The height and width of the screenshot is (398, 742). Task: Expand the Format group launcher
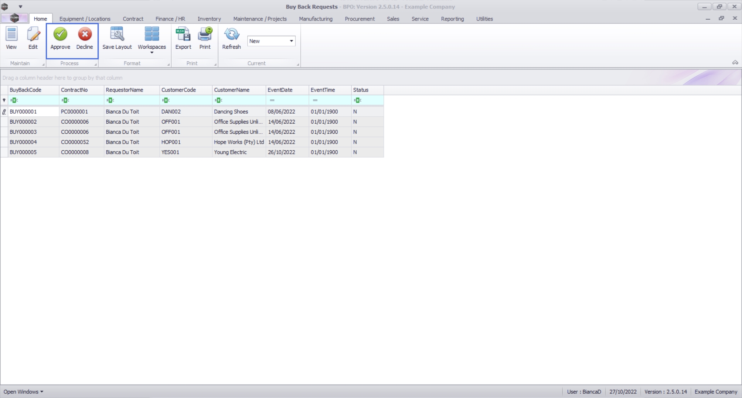coord(168,65)
